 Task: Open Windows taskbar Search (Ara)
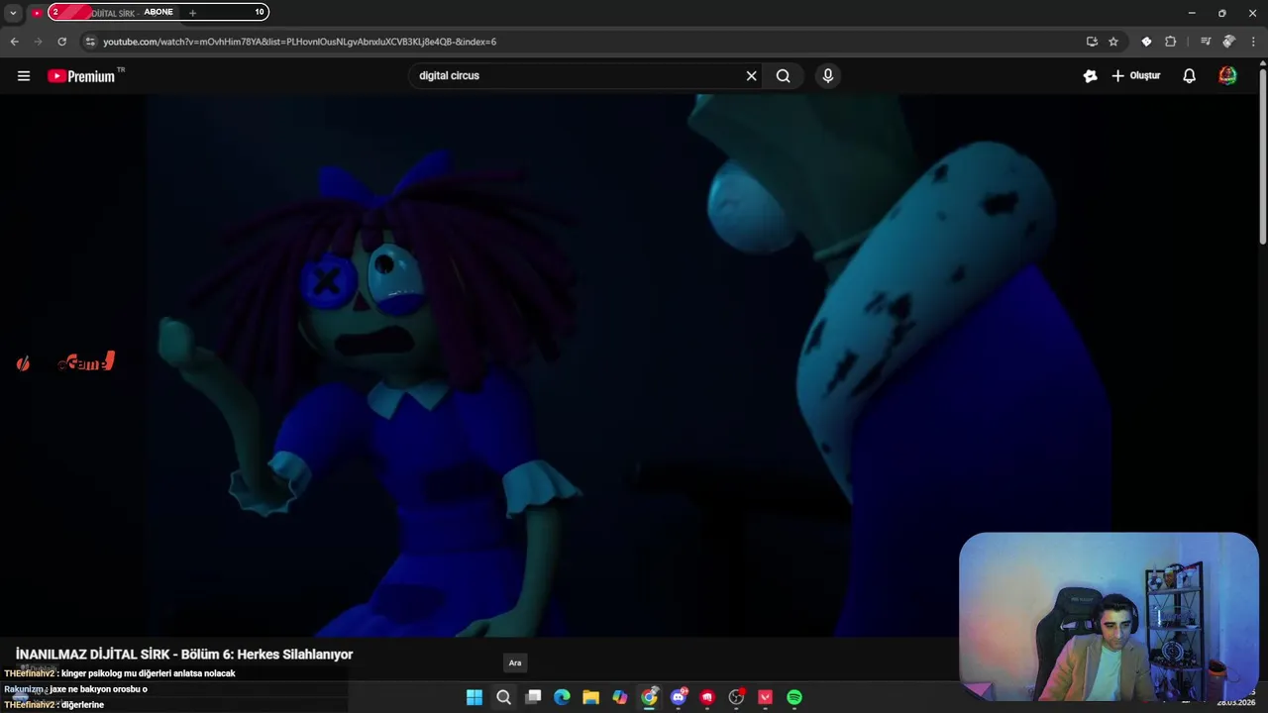click(x=503, y=697)
